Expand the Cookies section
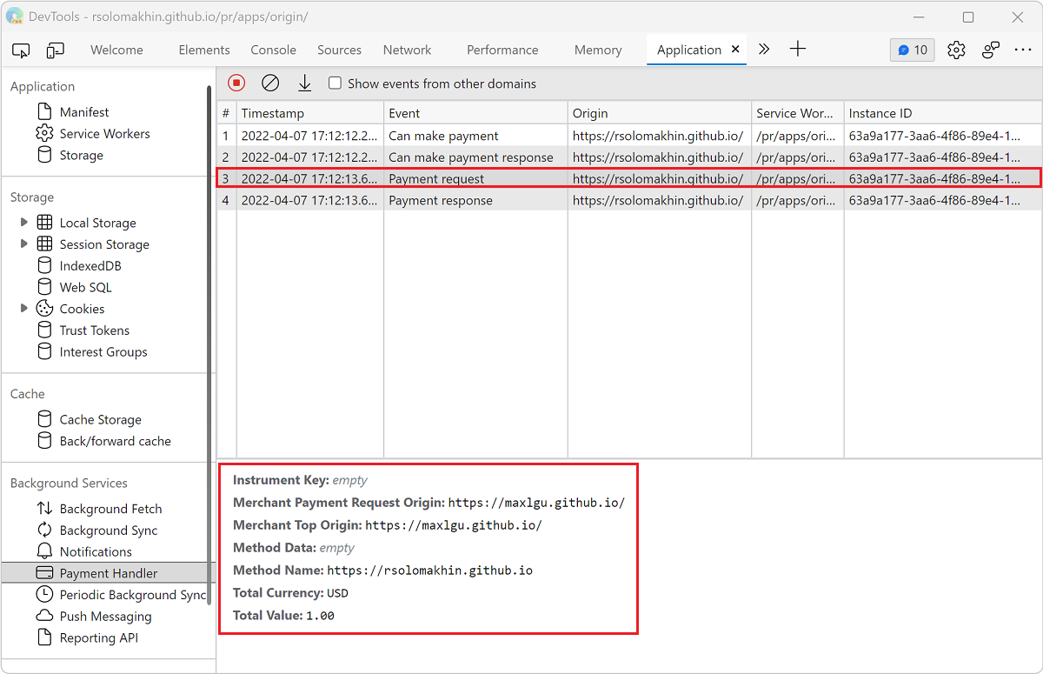The image size is (1043, 674). 23,308
